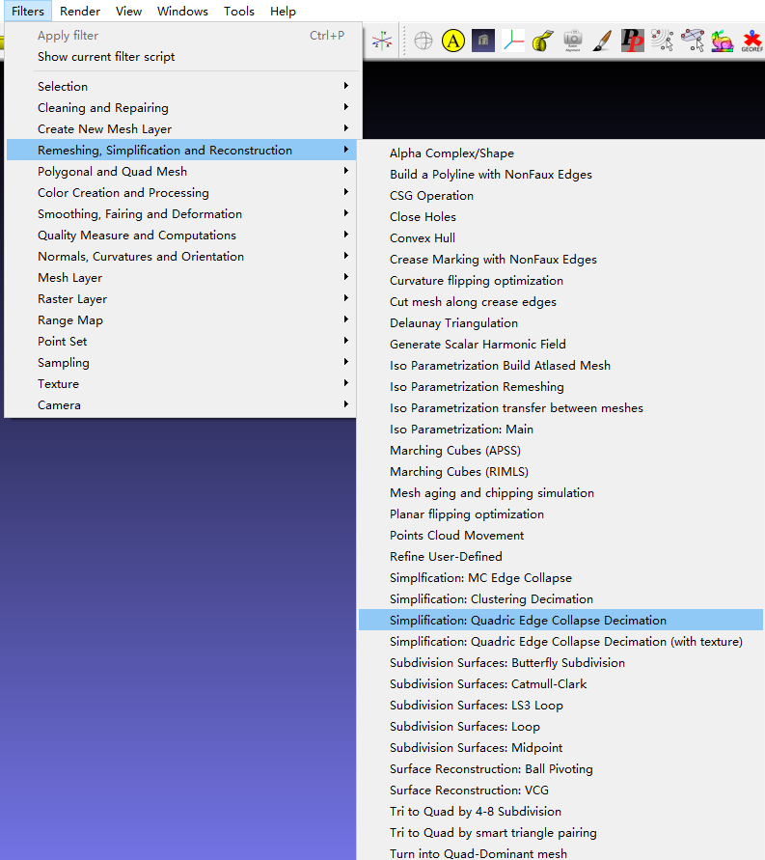The height and width of the screenshot is (860, 765).
Task: Open the Help menu
Action: [283, 11]
